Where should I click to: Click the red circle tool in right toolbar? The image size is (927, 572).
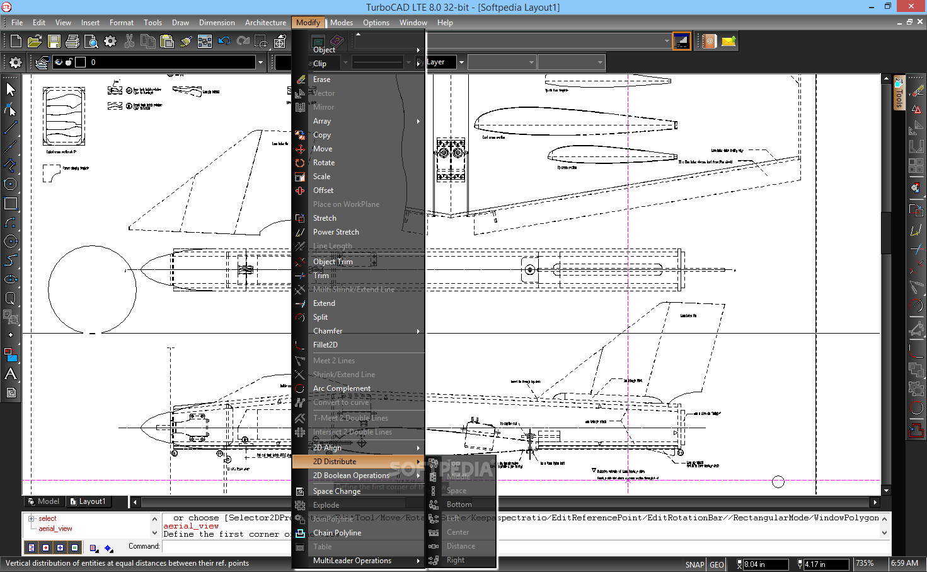pos(916,408)
